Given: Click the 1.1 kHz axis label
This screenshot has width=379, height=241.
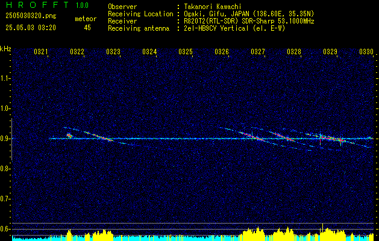Looking at the screenshot, I should [5, 78].
